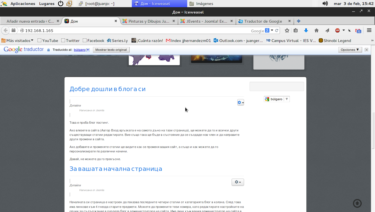Viewport: 375px width, 212px height.
Task: Open the hamburger menu in Iceweasel
Action: point(369,31)
